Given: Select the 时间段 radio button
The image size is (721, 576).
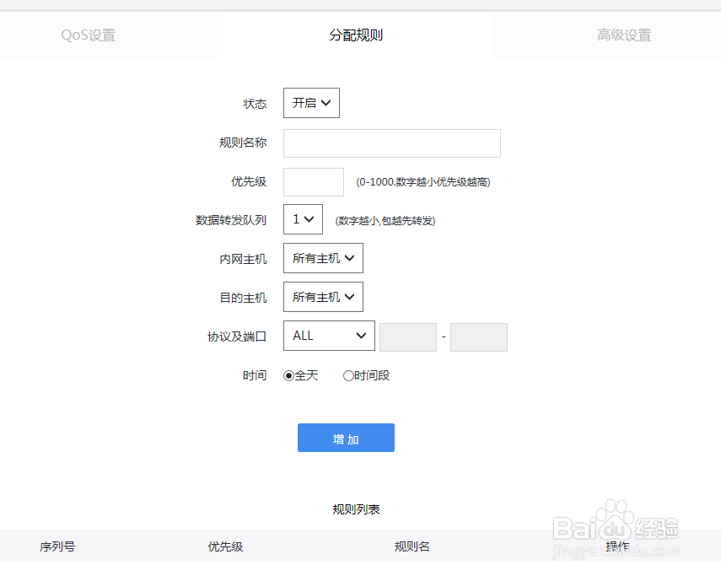Looking at the screenshot, I should point(348,376).
